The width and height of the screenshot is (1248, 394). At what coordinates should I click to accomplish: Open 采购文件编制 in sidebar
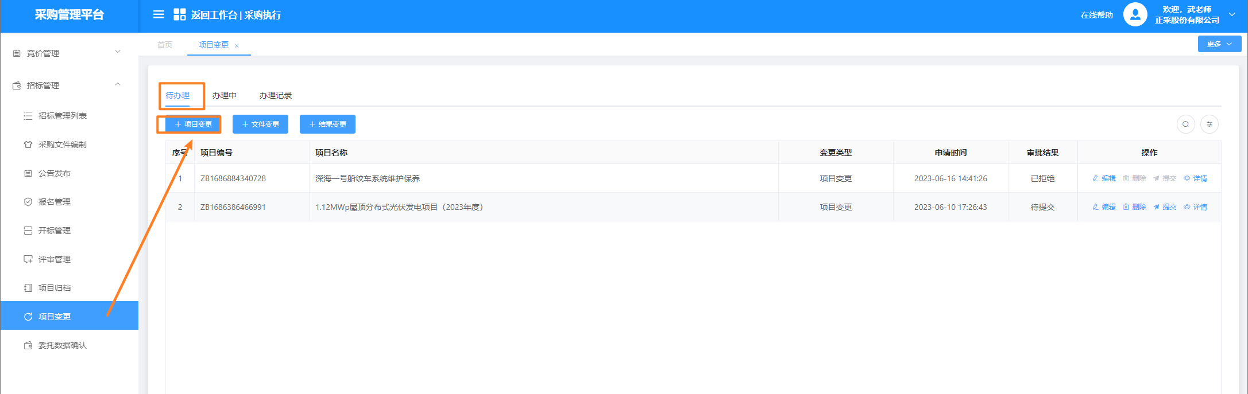point(62,145)
